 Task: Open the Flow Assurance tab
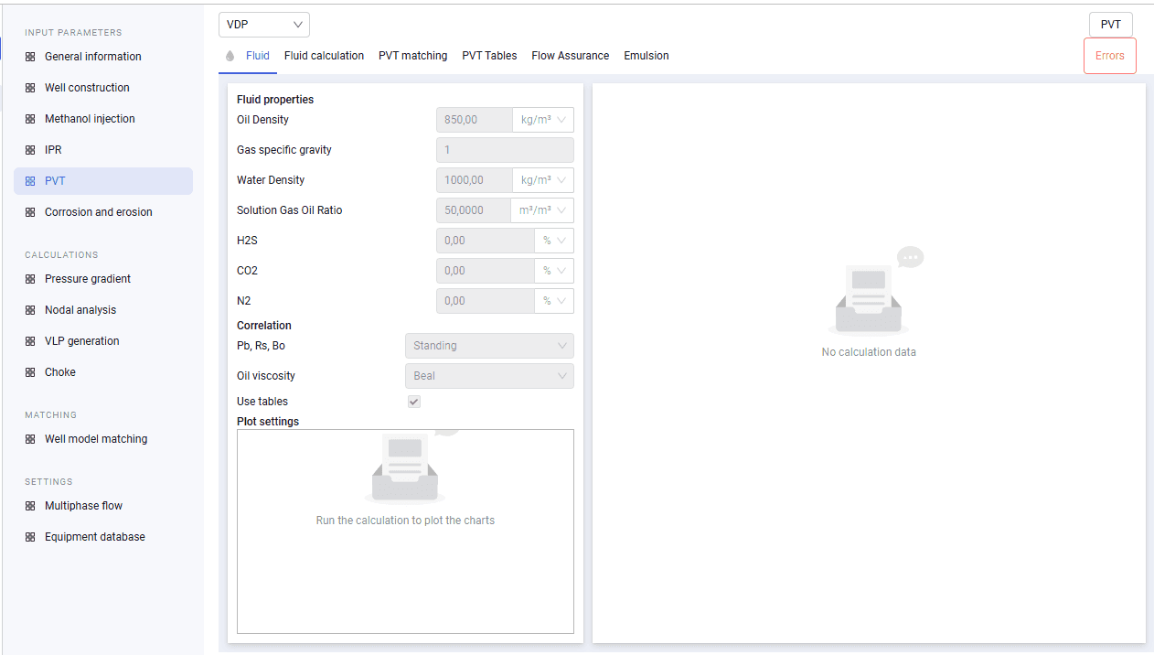571,56
